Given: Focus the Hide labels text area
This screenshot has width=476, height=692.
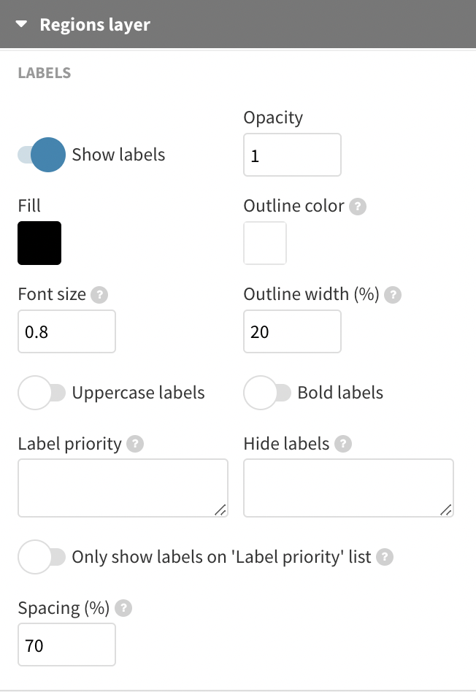Looking at the screenshot, I should click(x=348, y=488).
